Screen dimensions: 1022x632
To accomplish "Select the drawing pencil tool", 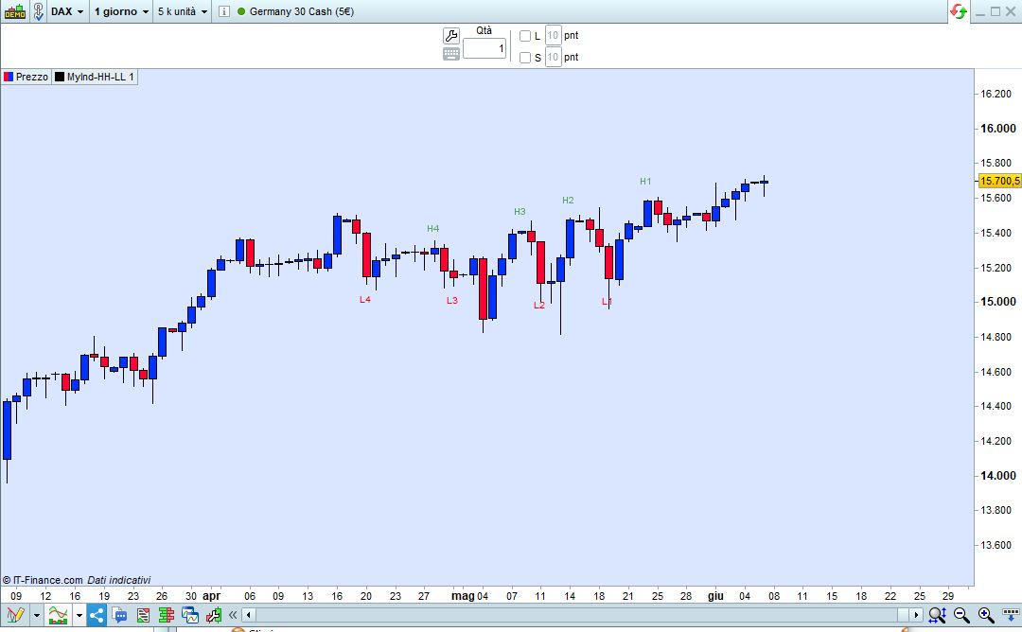I will tap(16, 614).
